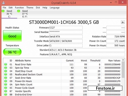Maximize the CrystalDiskInfo window
Image resolution: width=128 pixels, height=96 pixels.
click(116, 2)
